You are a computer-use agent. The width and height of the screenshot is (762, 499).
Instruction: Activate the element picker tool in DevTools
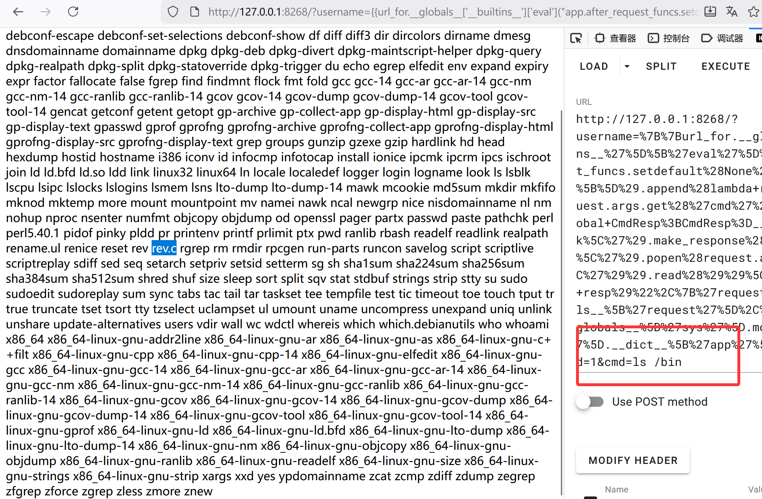[x=576, y=38]
